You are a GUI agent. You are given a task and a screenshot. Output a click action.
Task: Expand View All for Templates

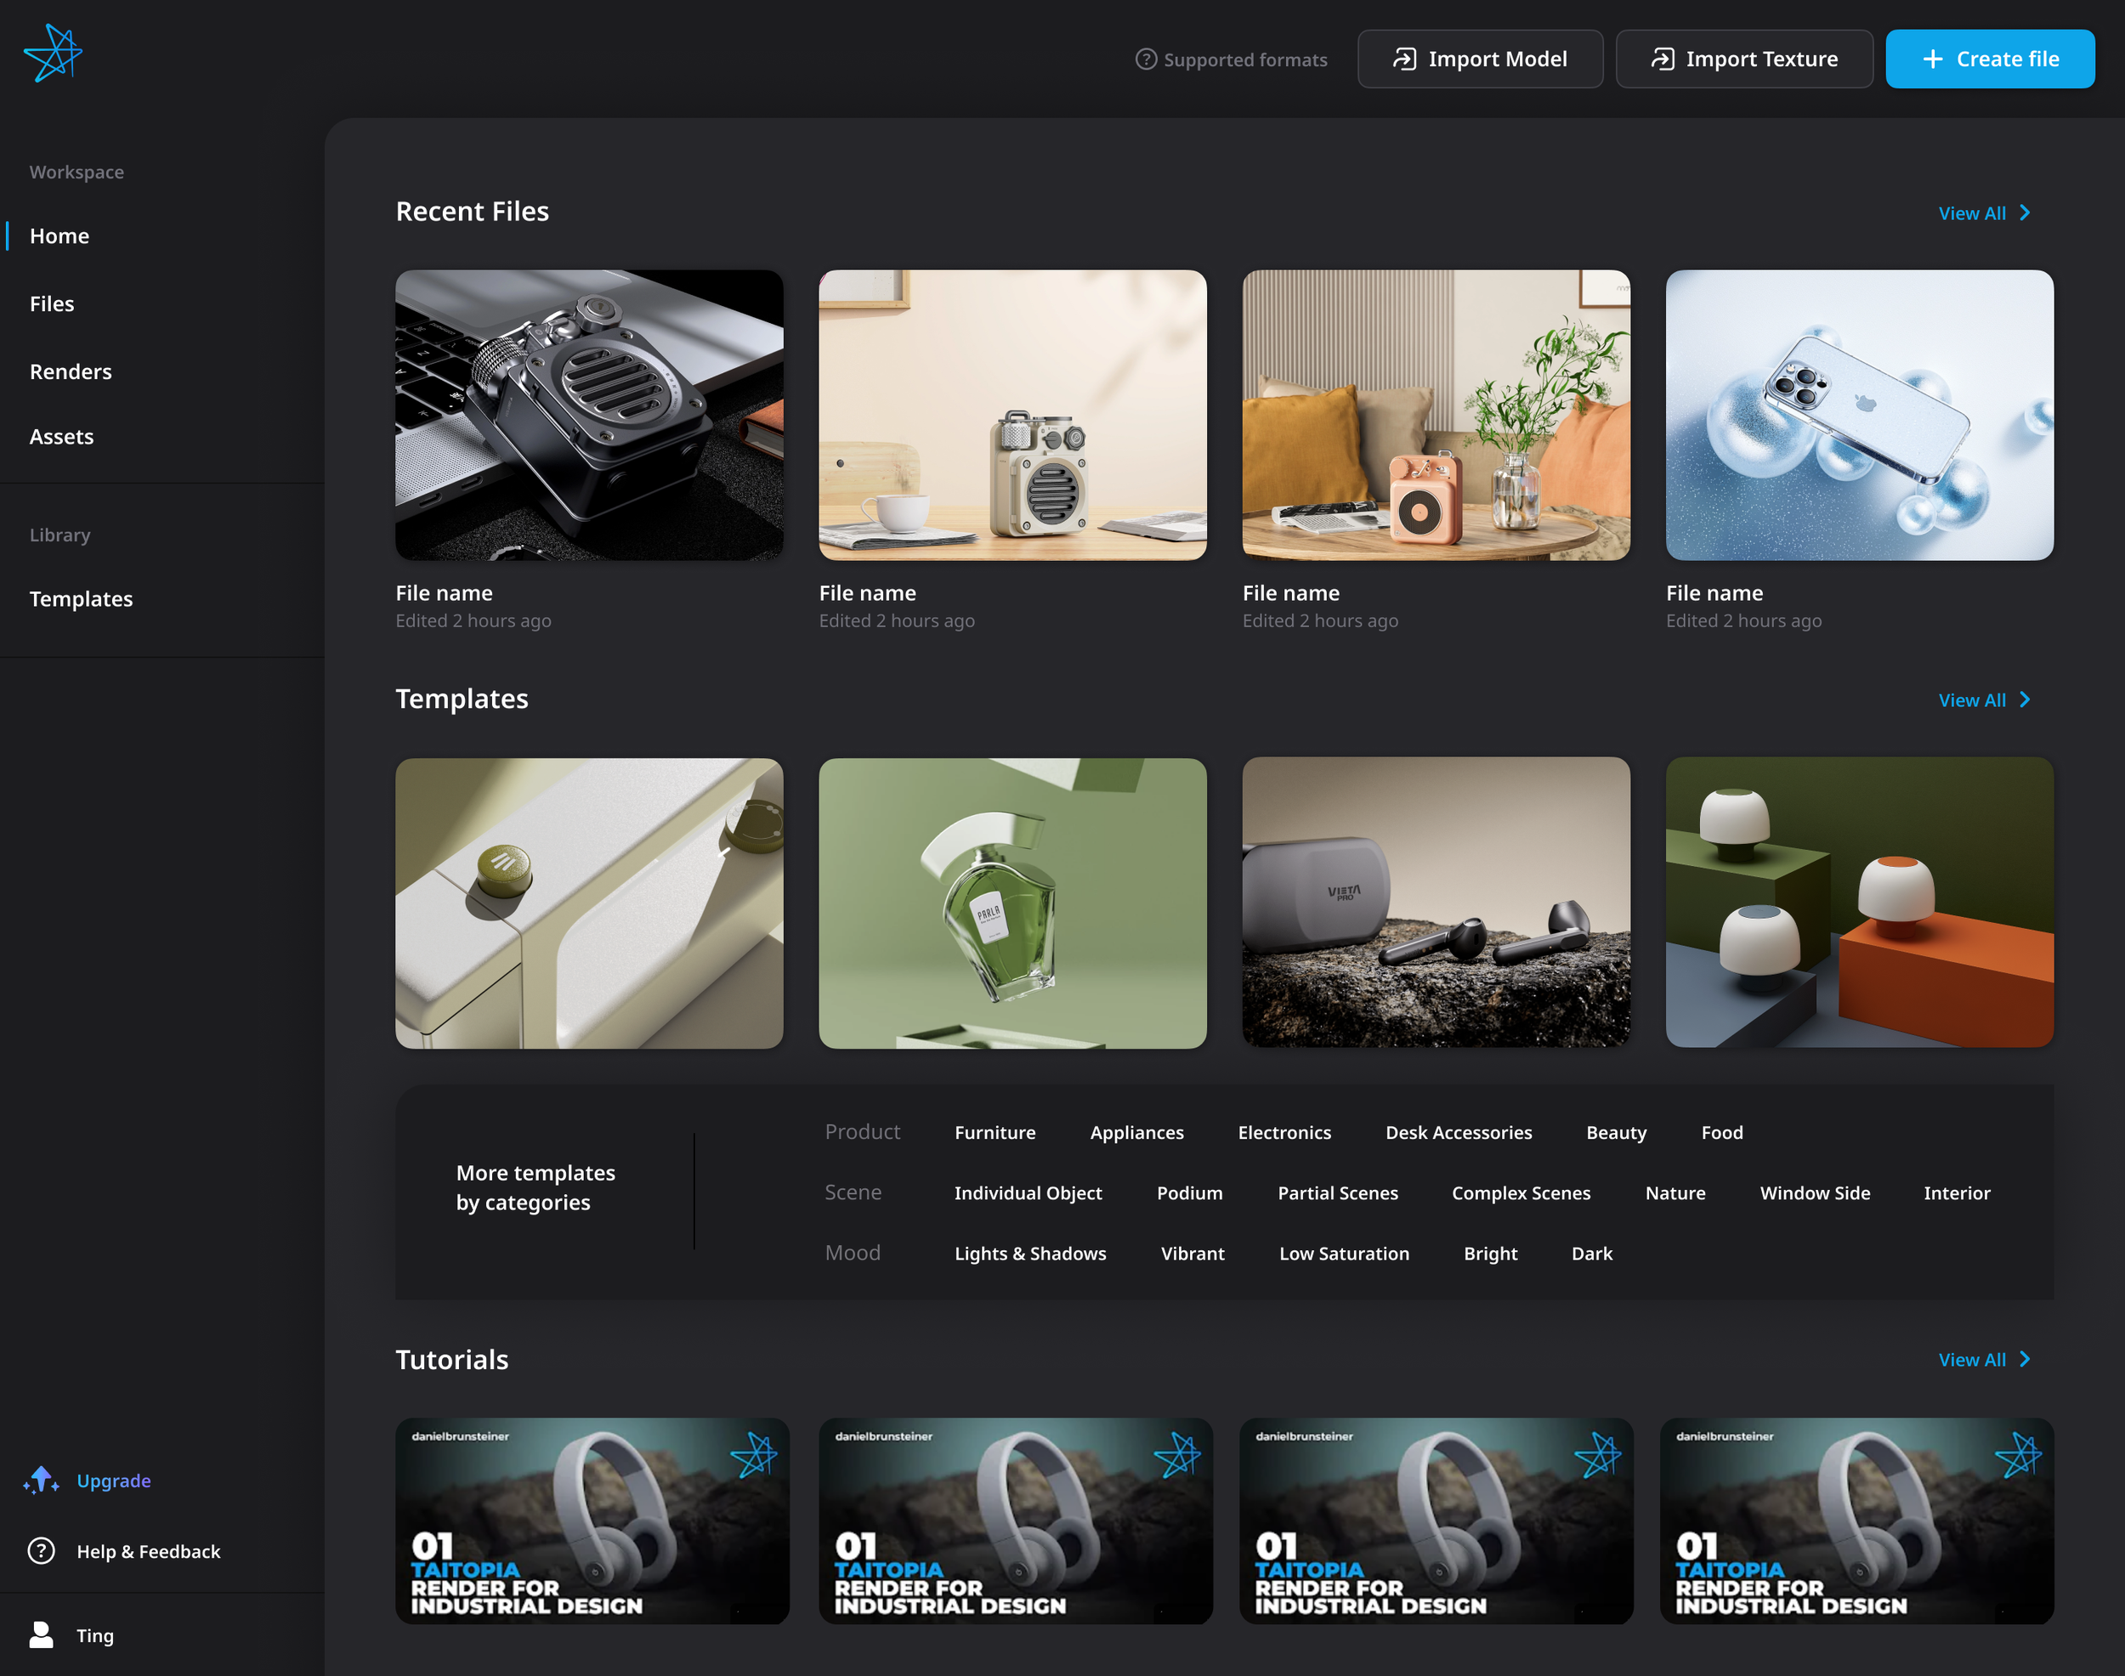[1983, 699]
